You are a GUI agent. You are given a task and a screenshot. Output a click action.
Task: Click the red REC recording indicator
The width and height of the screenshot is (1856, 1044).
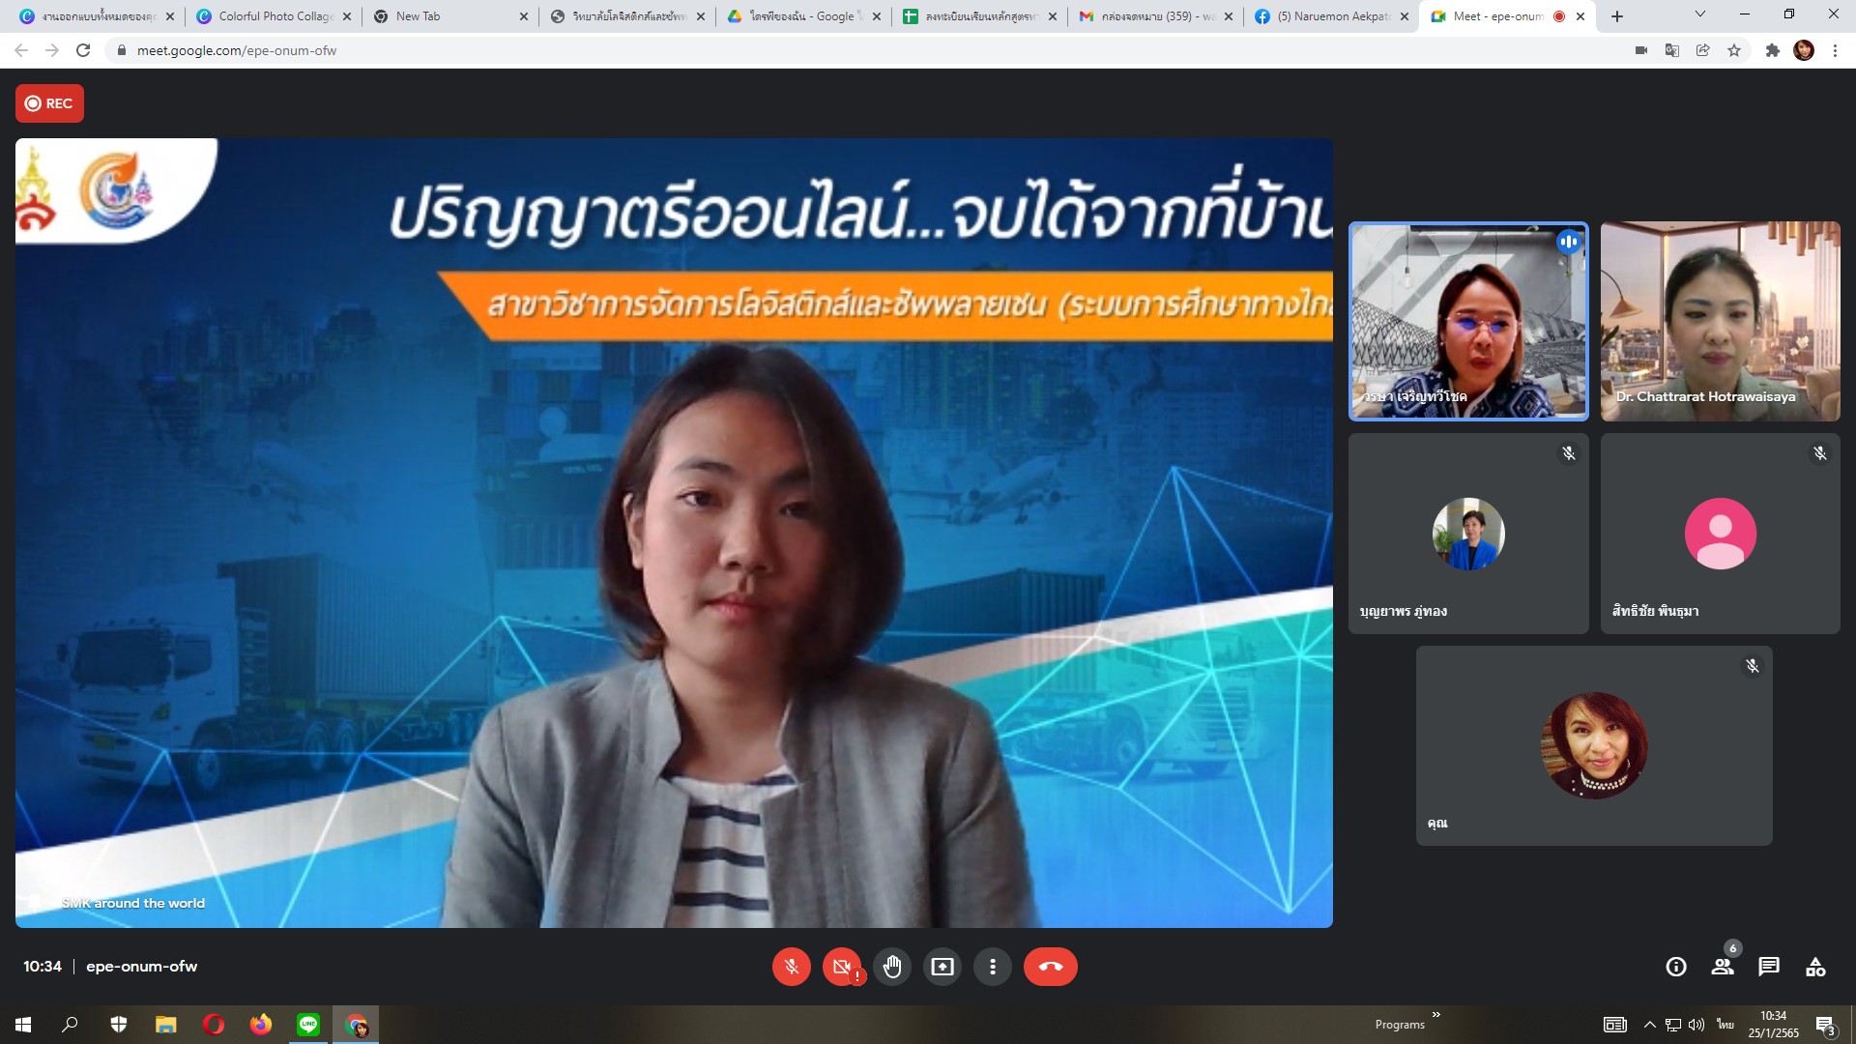[49, 103]
